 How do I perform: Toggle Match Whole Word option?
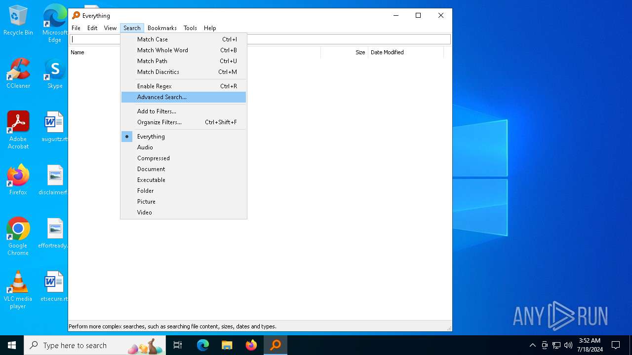(x=184, y=50)
